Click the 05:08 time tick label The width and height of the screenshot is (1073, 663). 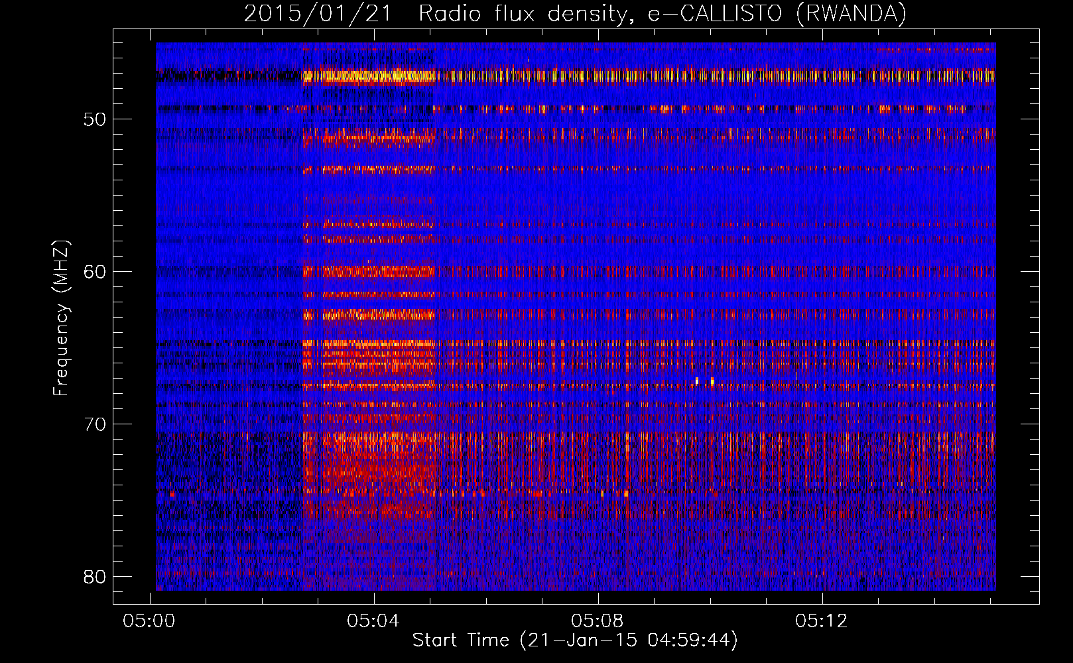pyautogui.click(x=598, y=621)
